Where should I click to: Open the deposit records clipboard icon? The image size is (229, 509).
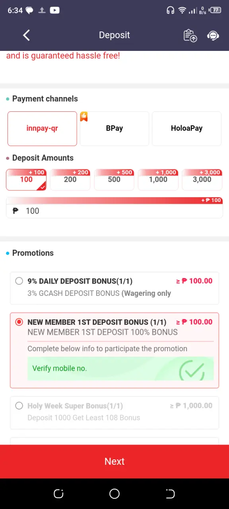pos(190,35)
